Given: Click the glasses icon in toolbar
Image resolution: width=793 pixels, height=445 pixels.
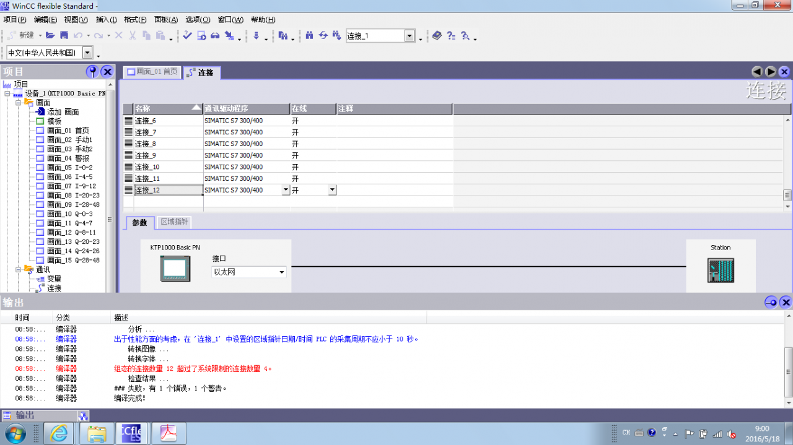Looking at the screenshot, I should (x=215, y=36).
